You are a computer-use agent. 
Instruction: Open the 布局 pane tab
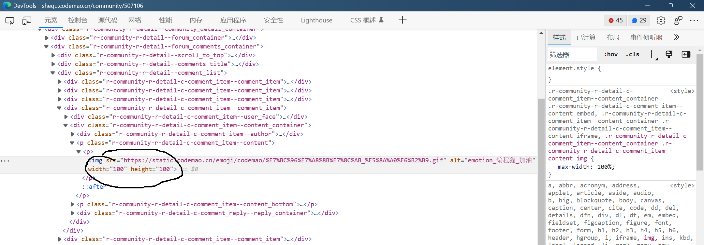coord(613,37)
